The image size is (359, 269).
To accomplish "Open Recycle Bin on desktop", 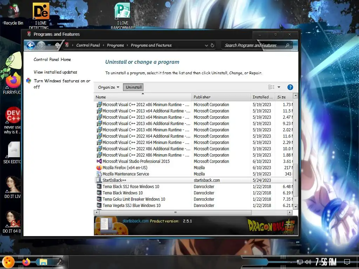I will (x=13, y=14).
